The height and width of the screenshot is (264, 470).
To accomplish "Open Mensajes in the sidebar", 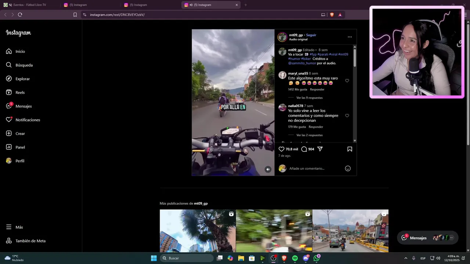I will (19, 106).
